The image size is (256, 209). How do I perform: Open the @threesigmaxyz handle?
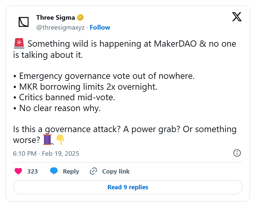[60, 27]
